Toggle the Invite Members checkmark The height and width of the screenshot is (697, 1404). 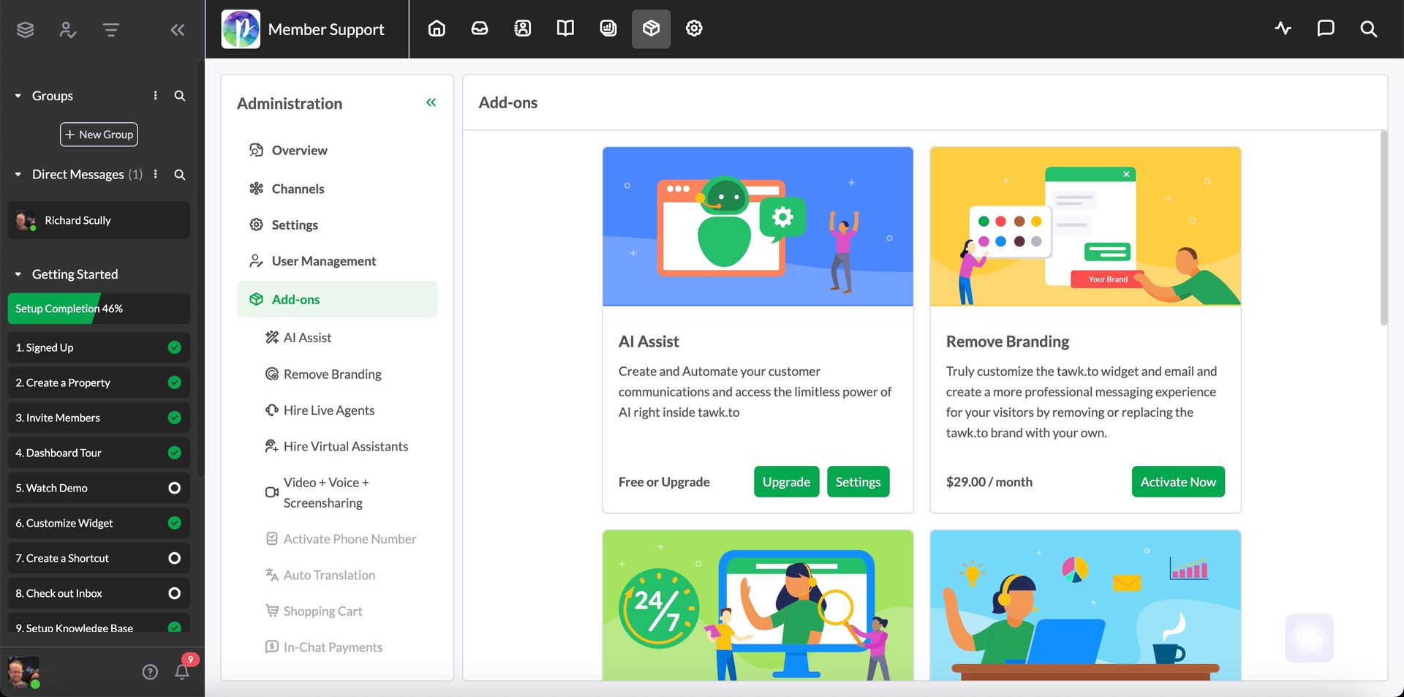pyautogui.click(x=175, y=418)
